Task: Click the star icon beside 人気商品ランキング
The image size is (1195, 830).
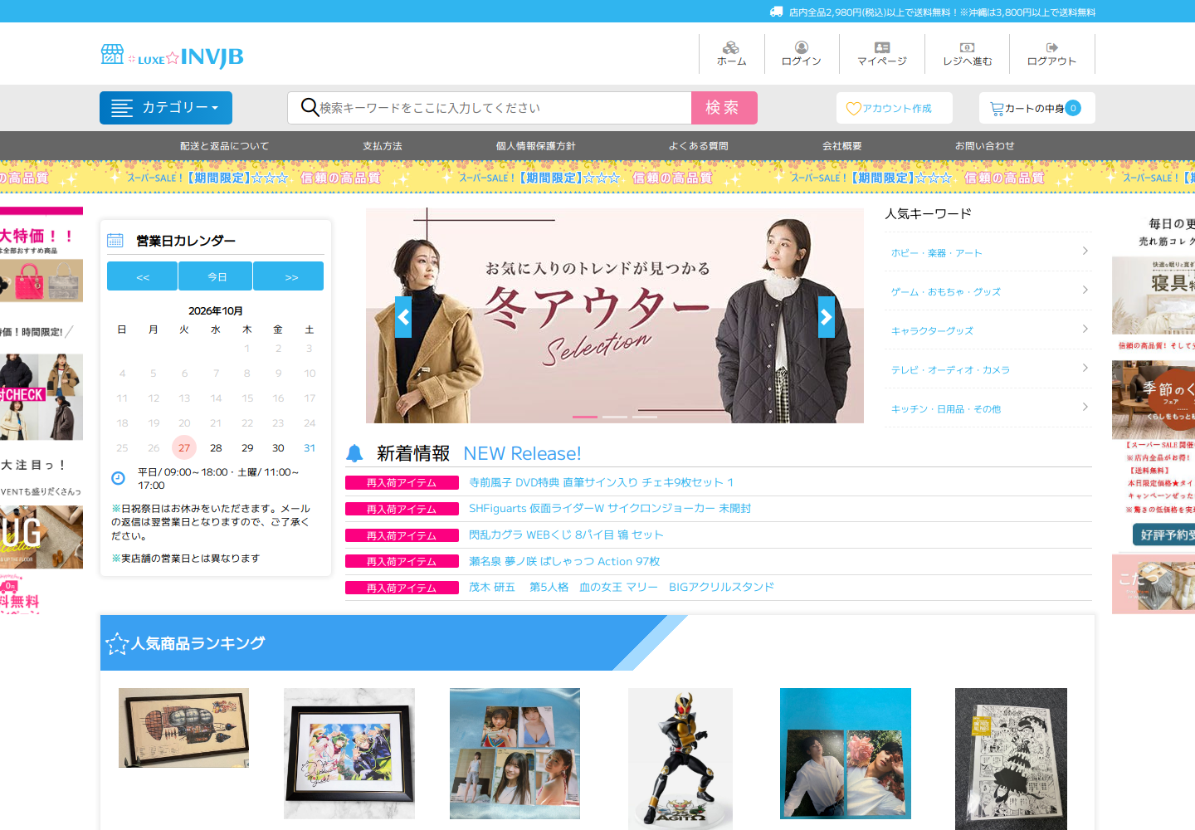Action: pos(117,643)
